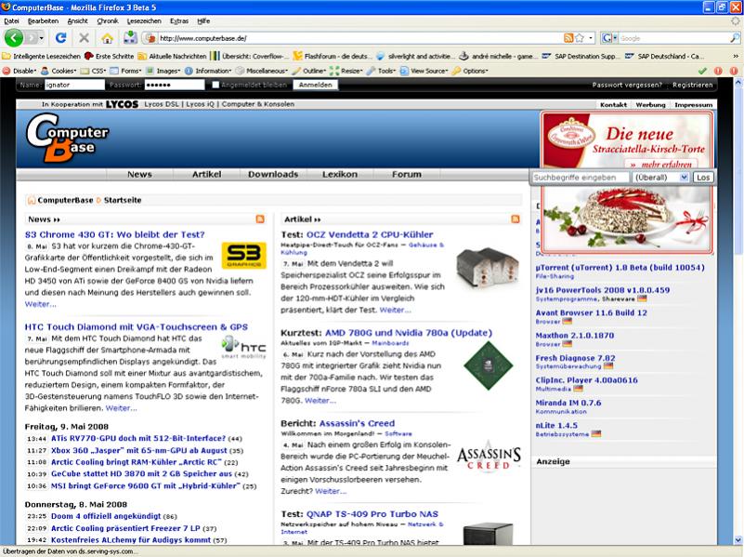Show more bookmarks toolbar items chevron
The image size is (744, 557).
click(736, 56)
